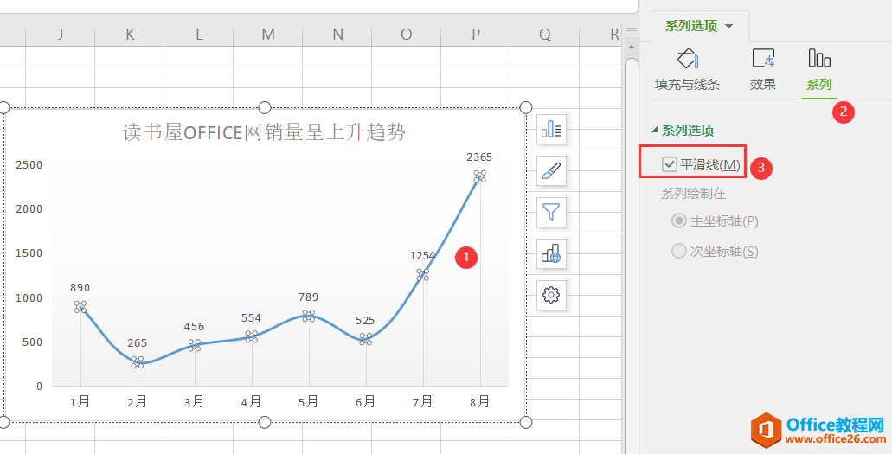Open the chart style brush button
This screenshot has height=454, width=892.
(x=551, y=170)
